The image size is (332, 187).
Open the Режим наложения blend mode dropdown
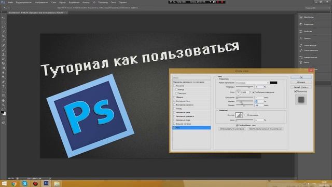tap(252, 83)
